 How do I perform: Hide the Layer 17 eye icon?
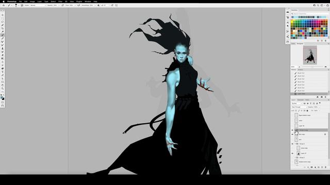(x=292, y=153)
